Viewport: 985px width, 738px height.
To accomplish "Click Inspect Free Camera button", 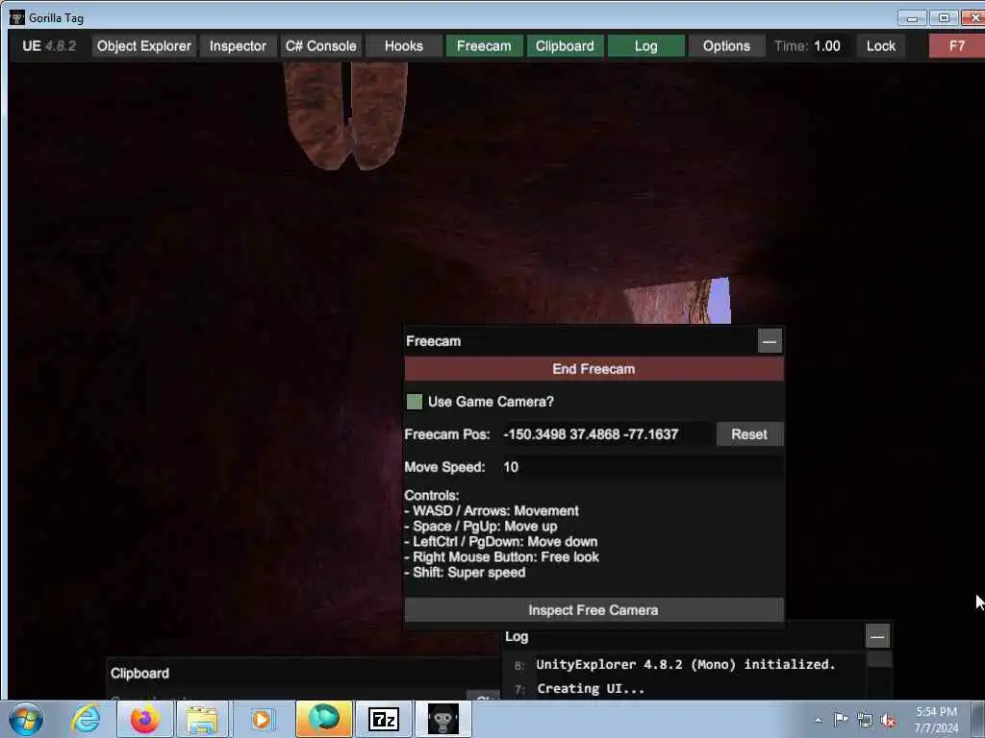I will click(594, 610).
